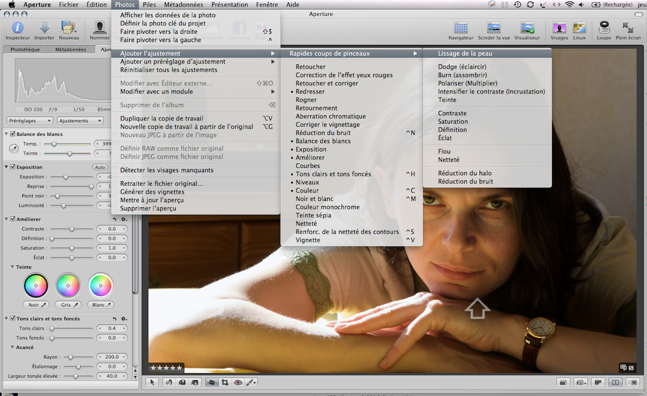Image resolution: width=647 pixels, height=396 pixels.
Task: Select Dodge (éclaircir) brush
Action: pyautogui.click(x=487, y=67)
